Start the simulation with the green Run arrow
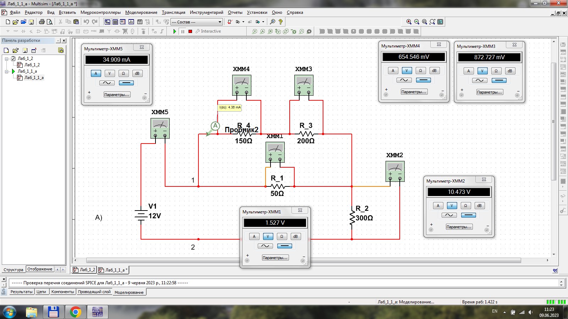 click(x=175, y=31)
